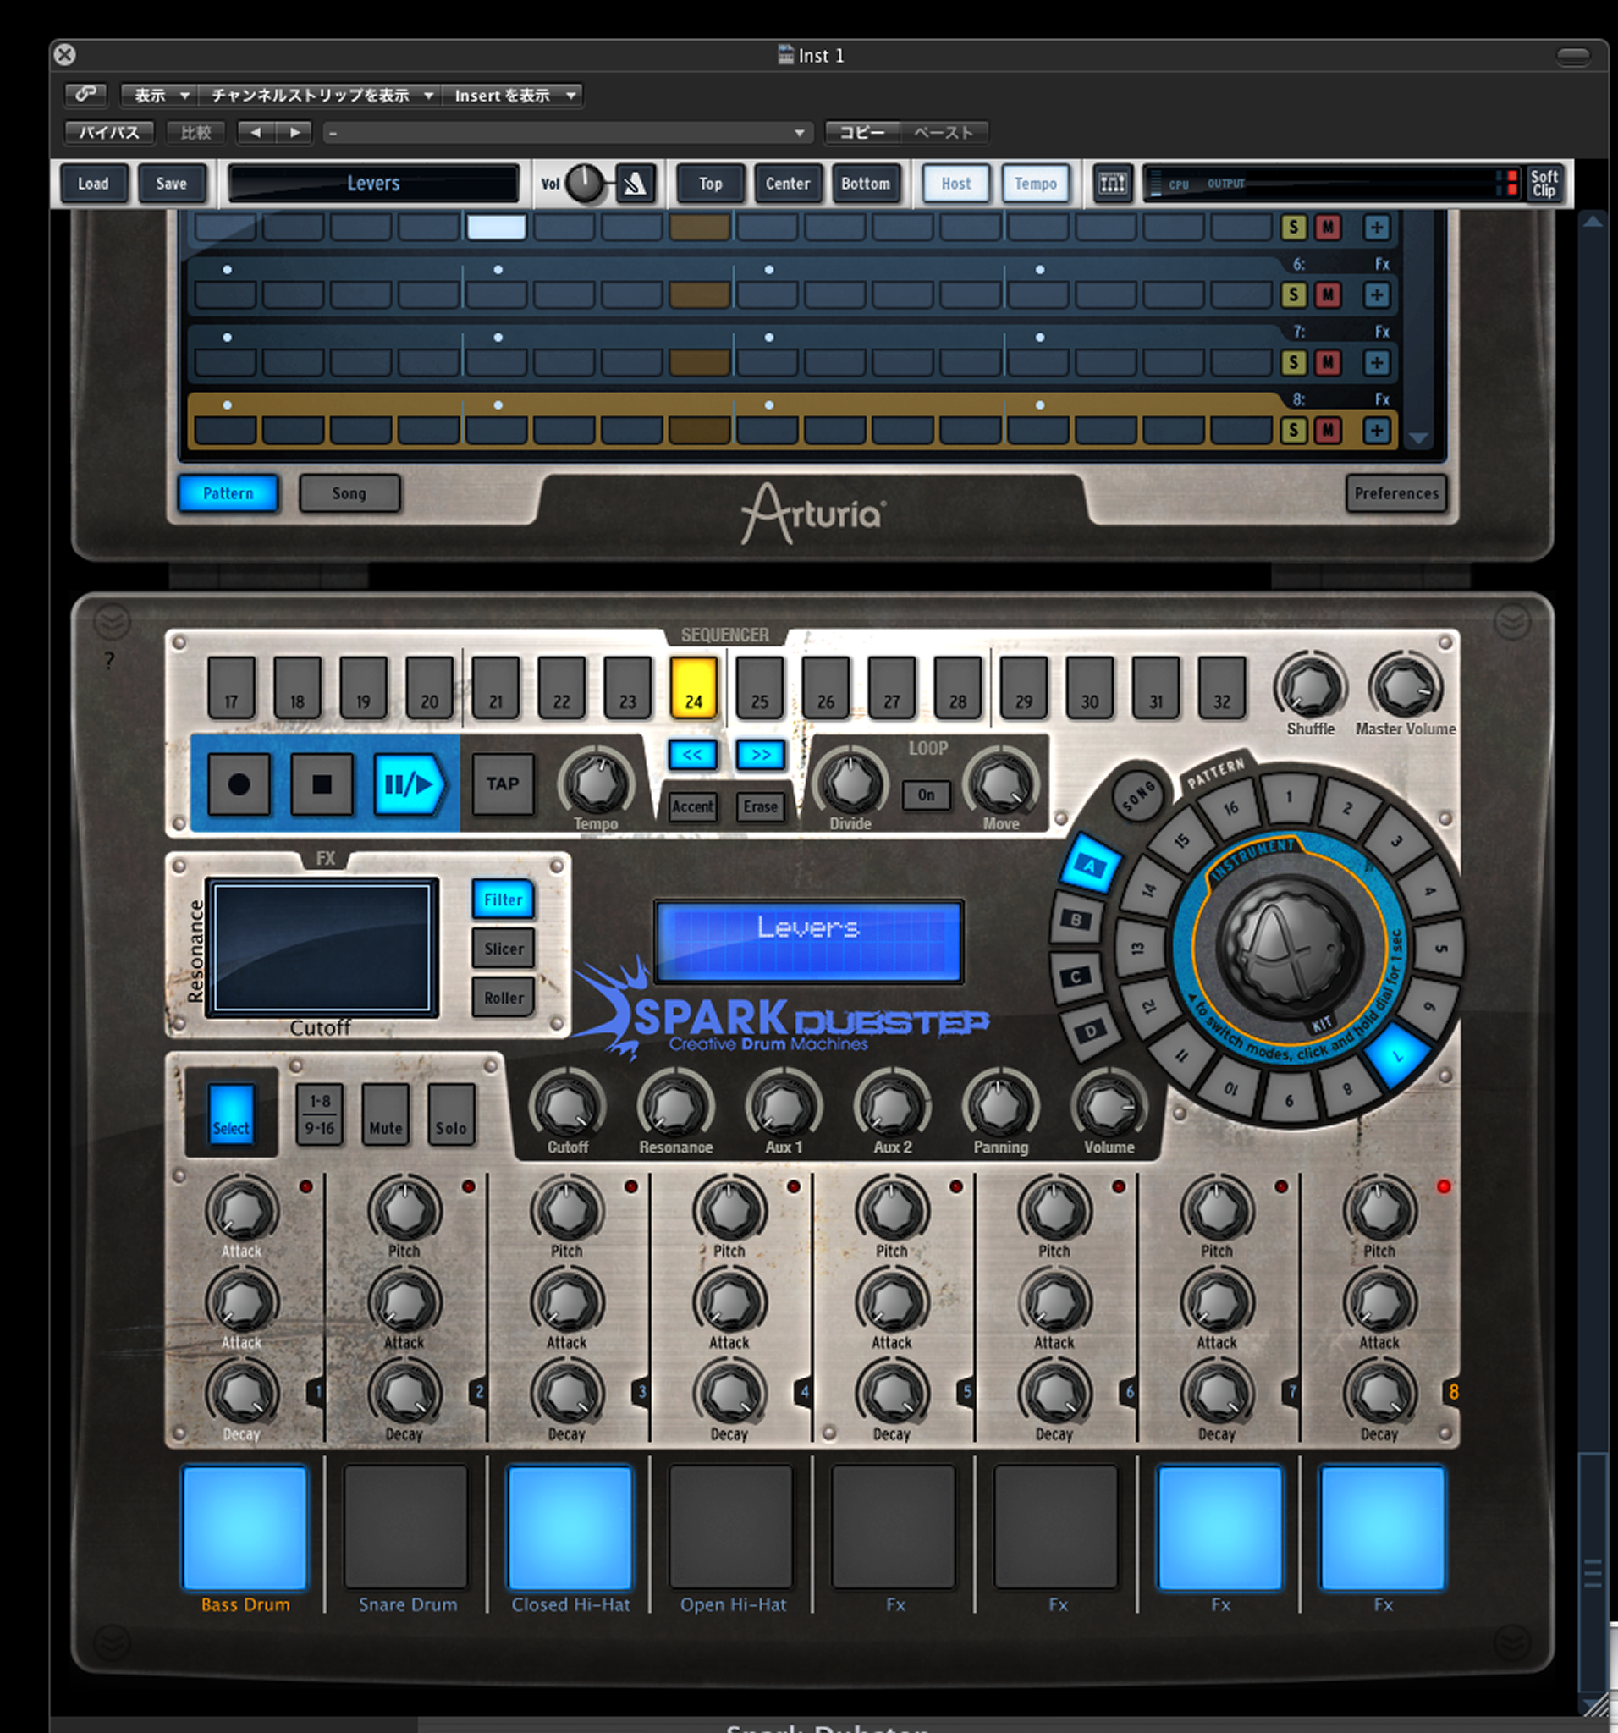Open the preset selection dropdown
Screen dimensions: 1618x1733
[x=568, y=133]
